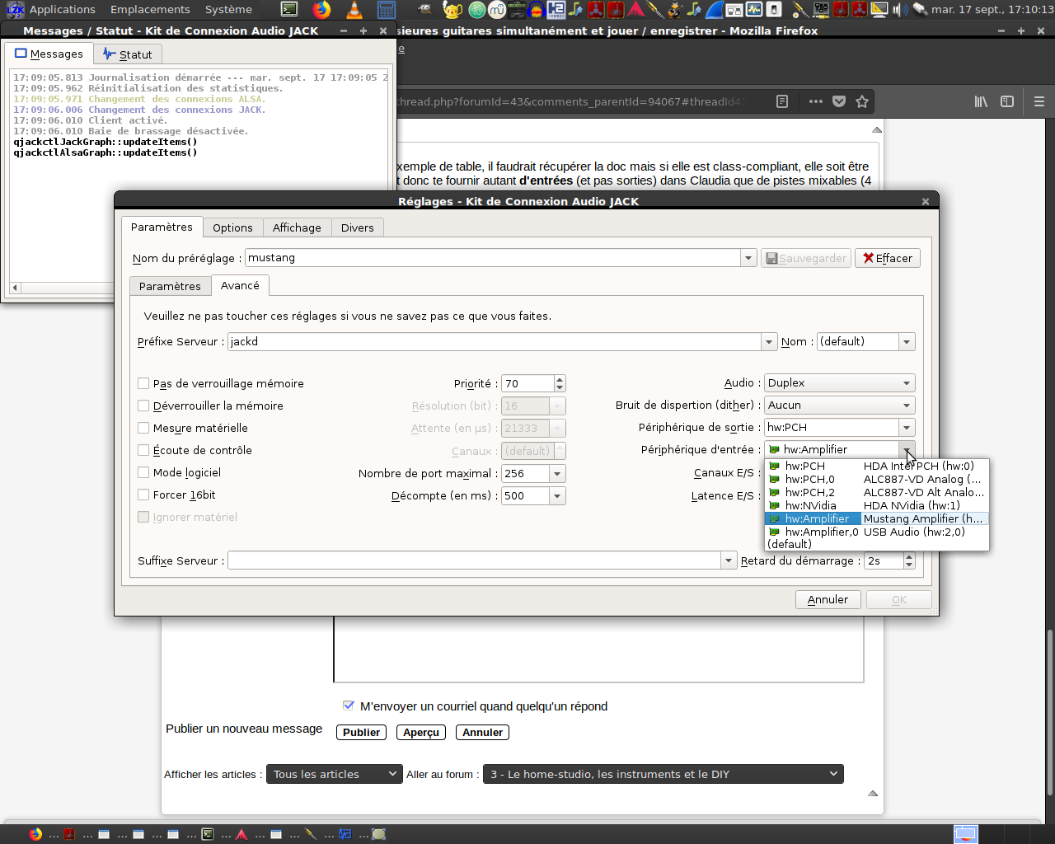1055x844 pixels.
Task: Open Nombre de port maximal dropdown
Action: tap(557, 474)
